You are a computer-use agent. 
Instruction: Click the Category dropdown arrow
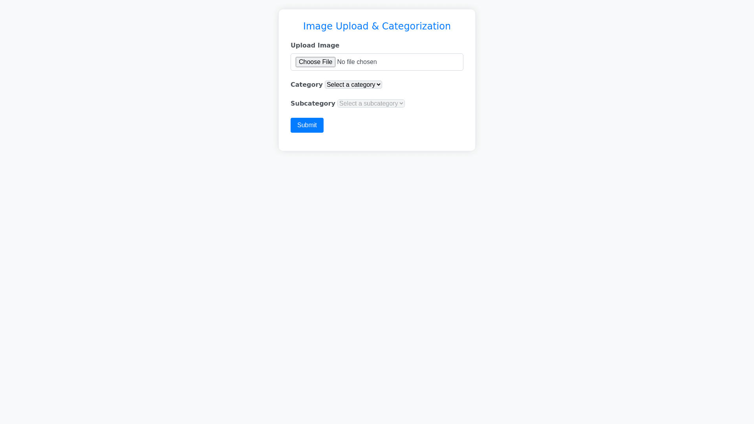coord(378,84)
